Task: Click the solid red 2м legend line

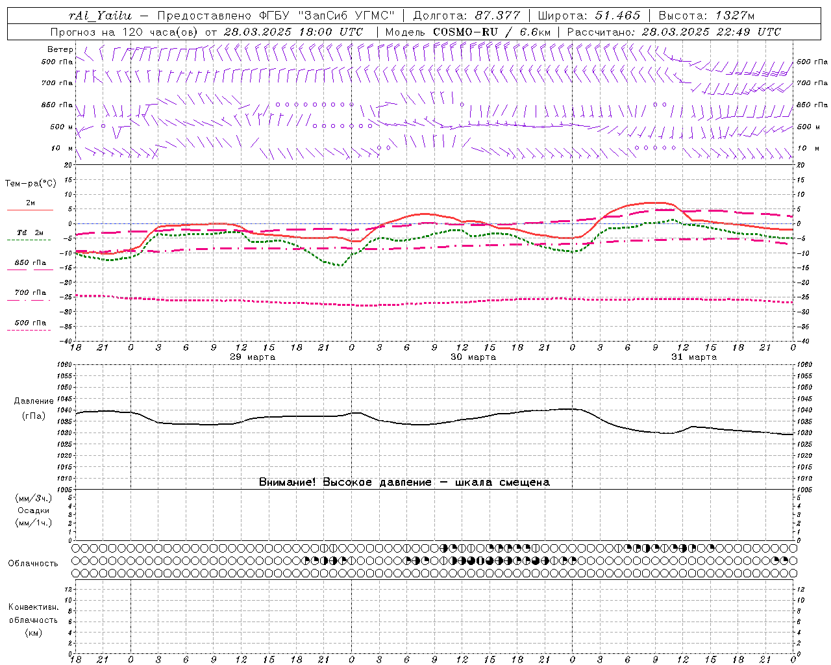Action: tap(30, 210)
